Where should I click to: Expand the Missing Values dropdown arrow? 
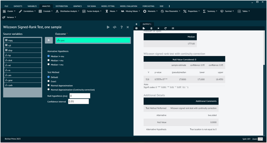tap(139, 11)
